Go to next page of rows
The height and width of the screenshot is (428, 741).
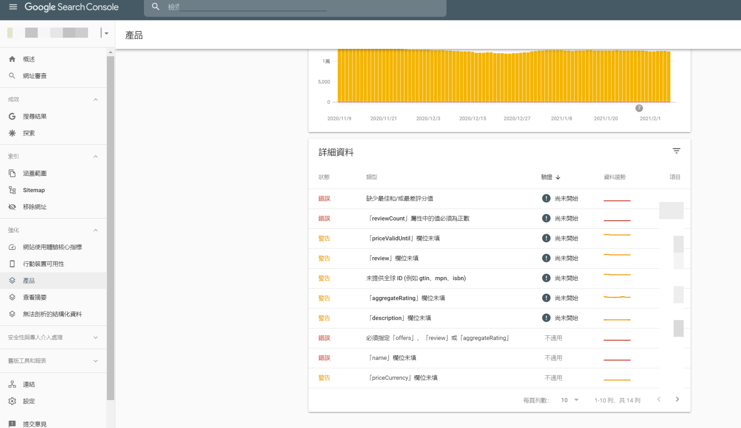[677, 399]
